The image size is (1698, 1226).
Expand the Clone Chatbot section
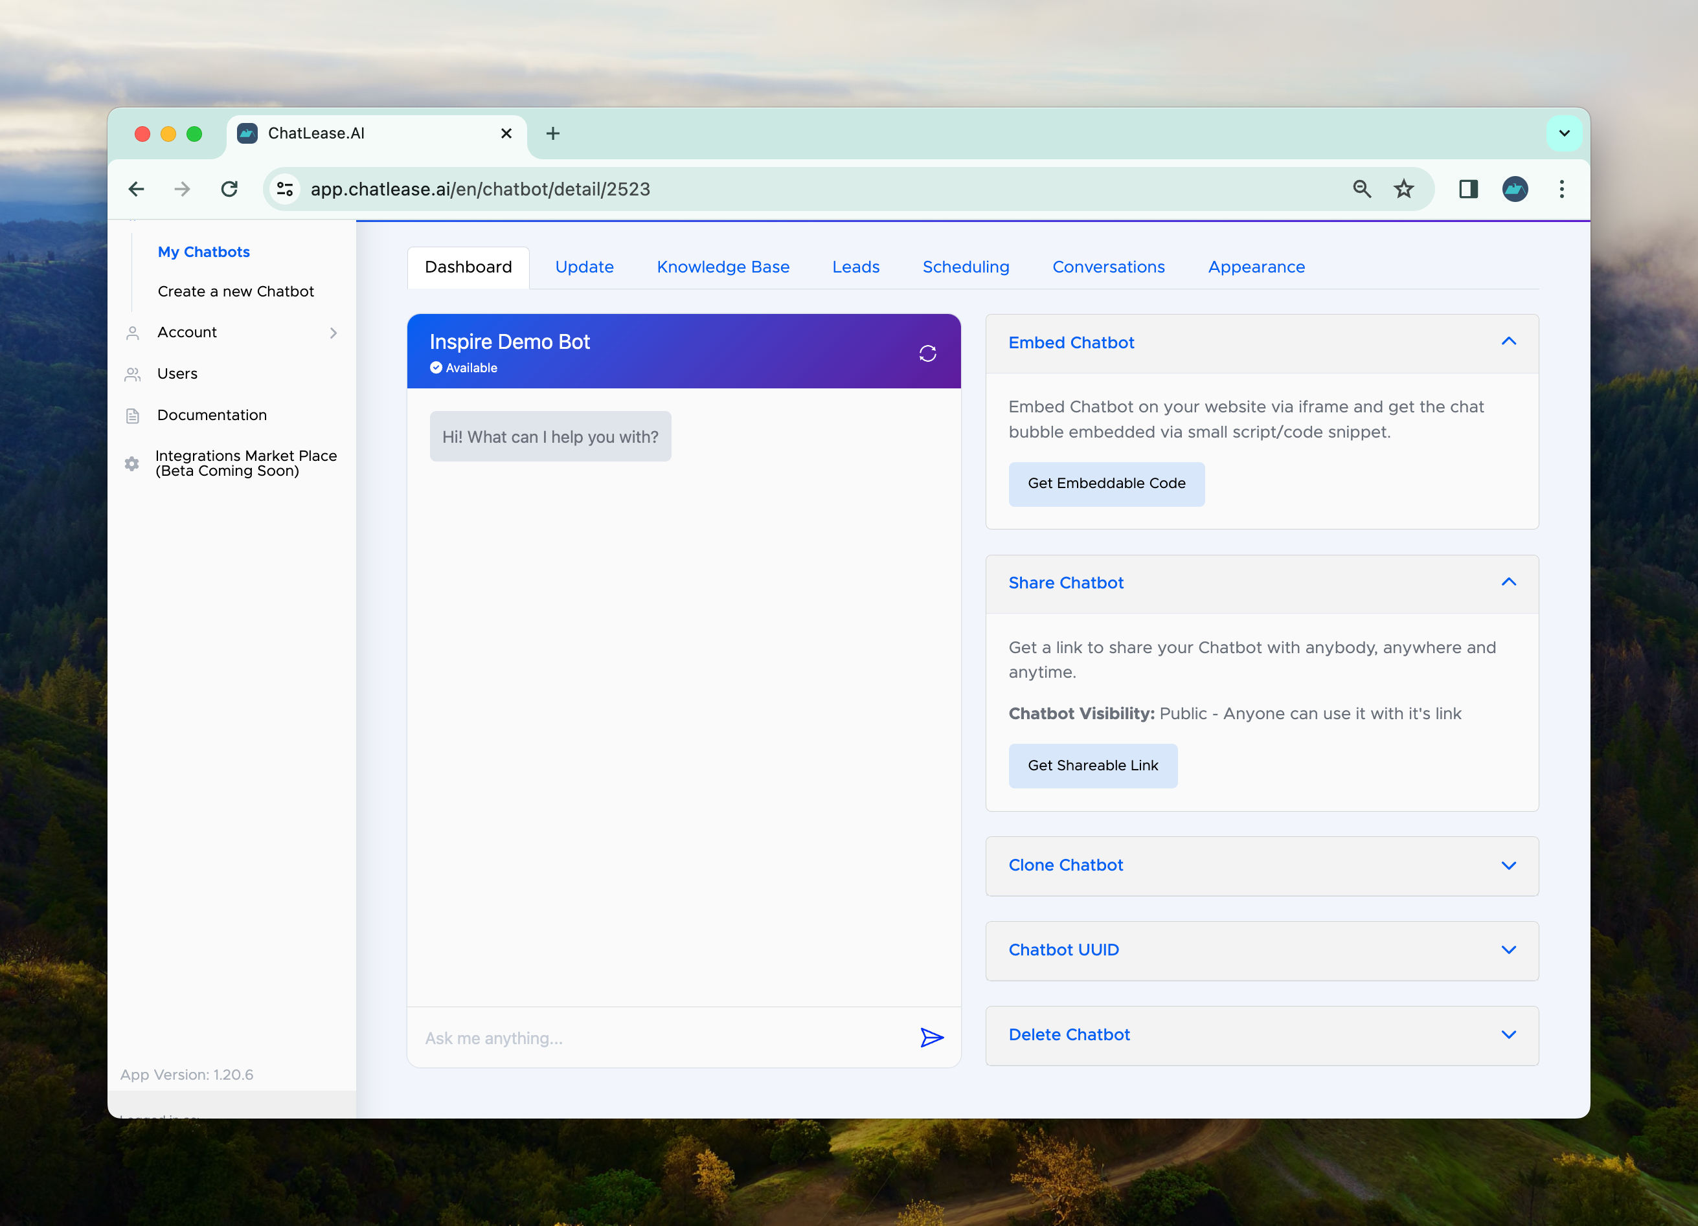pos(1509,865)
